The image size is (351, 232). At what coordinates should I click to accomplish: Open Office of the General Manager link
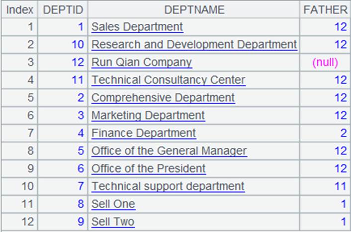169,151
